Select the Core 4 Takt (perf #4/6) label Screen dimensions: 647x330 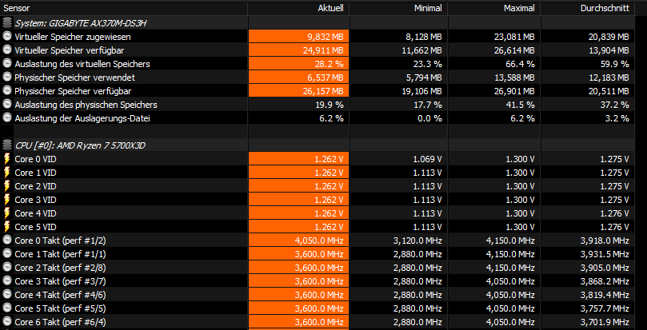[x=60, y=296]
